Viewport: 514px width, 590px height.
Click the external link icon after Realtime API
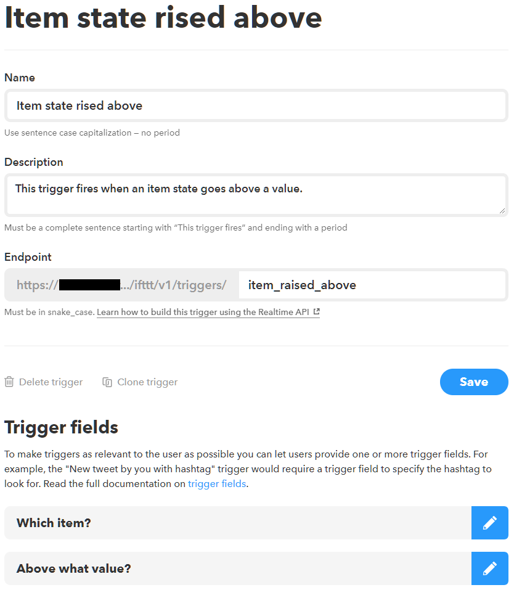point(316,312)
